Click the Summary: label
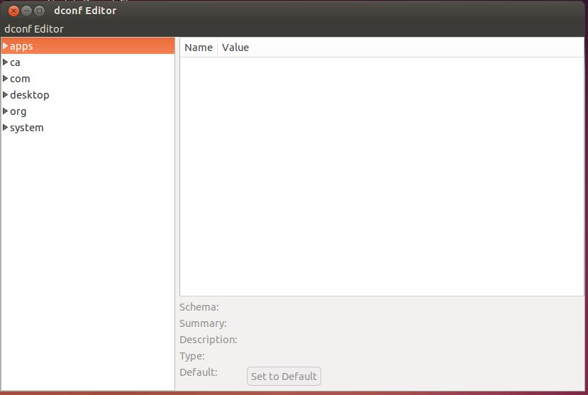588x395 pixels. click(x=203, y=323)
